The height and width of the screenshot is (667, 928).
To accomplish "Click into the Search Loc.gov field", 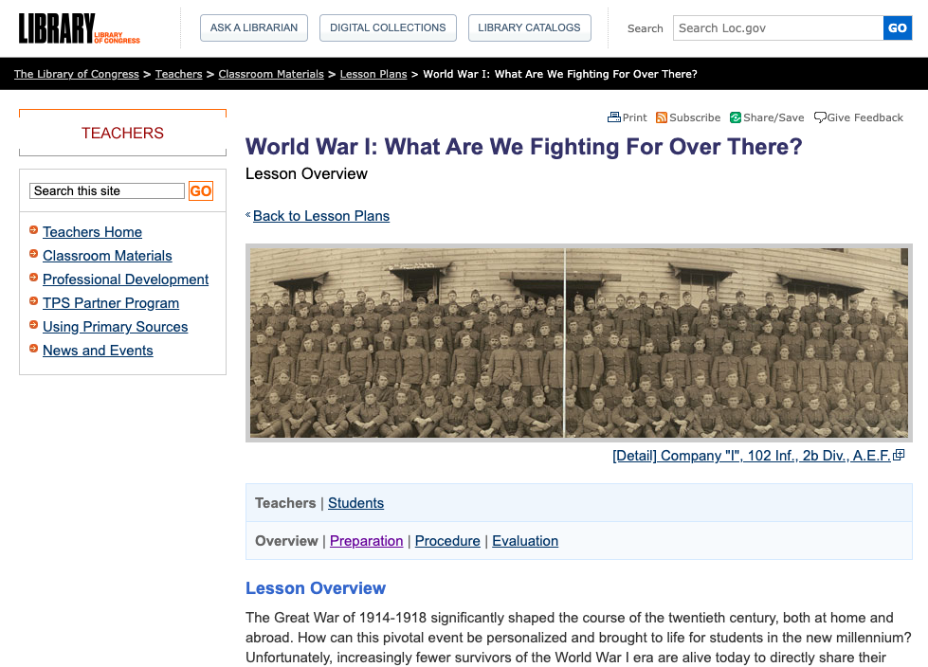I will 777,28.
